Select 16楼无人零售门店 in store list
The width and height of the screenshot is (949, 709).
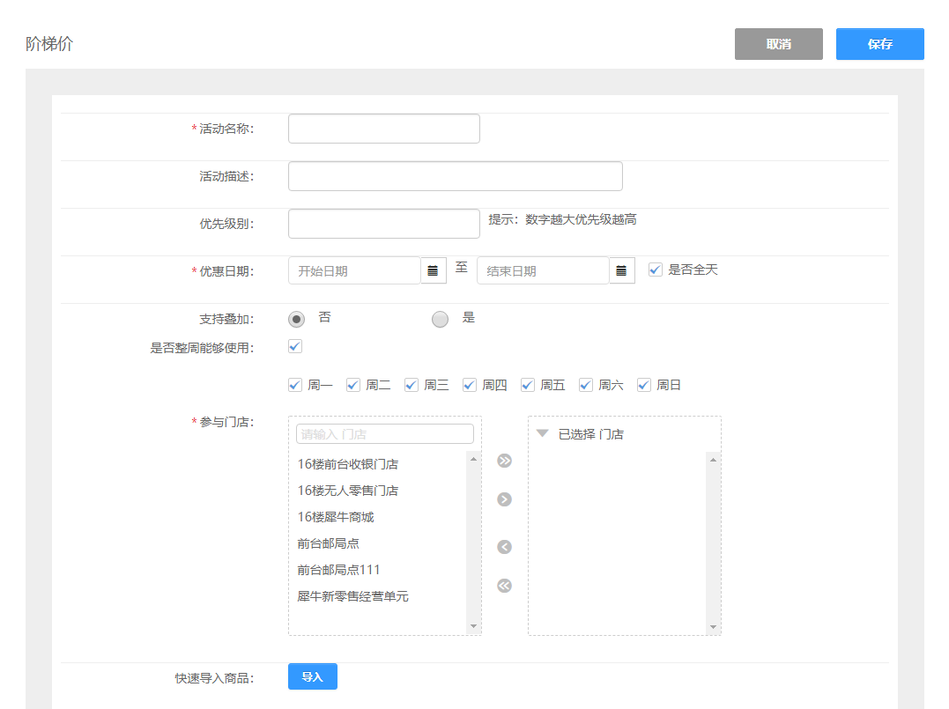[347, 491]
